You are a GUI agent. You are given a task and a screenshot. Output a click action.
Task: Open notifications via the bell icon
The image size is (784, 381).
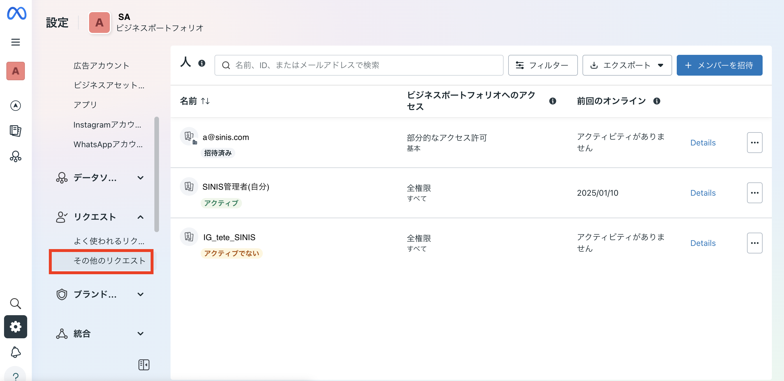coord(16,352)
